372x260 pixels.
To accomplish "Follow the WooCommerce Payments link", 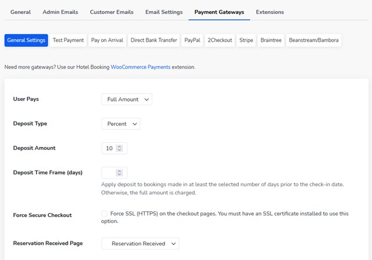I will pyautogui.click(x=141, y=67).
